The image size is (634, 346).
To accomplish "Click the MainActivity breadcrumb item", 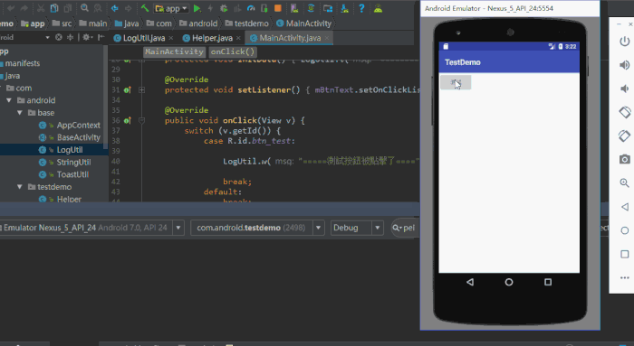I will (x=304, y=23).
